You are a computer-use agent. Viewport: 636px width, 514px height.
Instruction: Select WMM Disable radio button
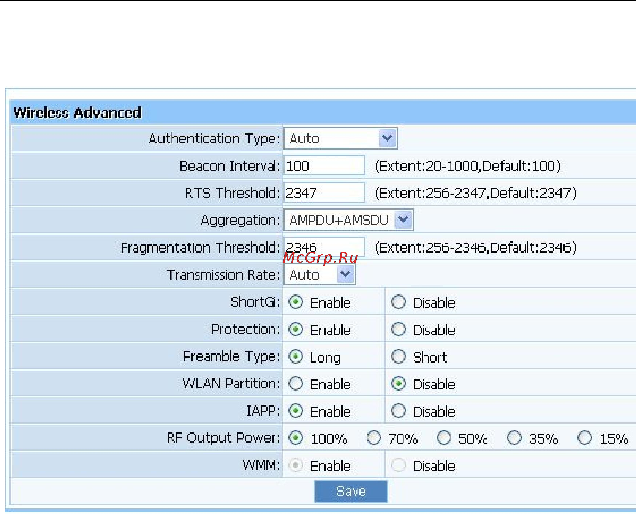(399, 465)
